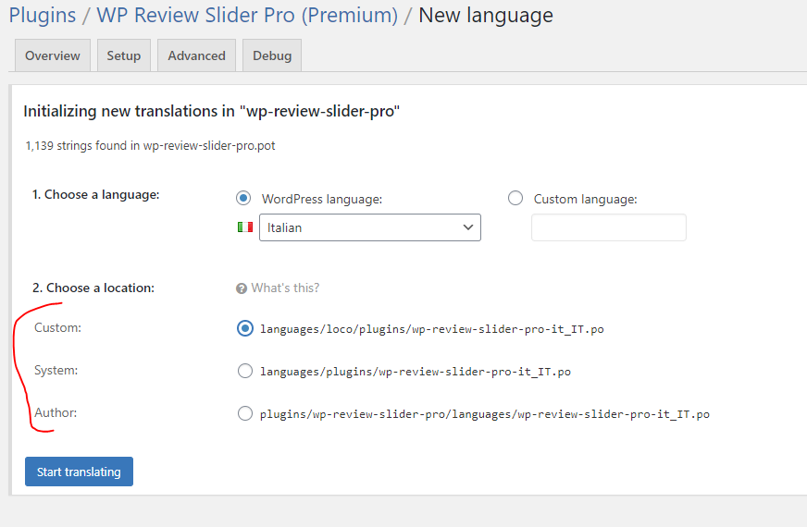This screenshot has height=527, width=807.
Task: Click the question mark help icon
Action: pos(242,288)
